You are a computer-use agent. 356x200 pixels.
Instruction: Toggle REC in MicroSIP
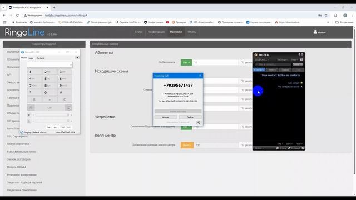69,127
